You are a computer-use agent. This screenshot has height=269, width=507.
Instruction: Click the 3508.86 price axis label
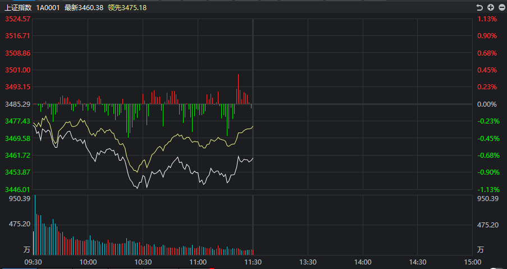(x=18, y=53)
